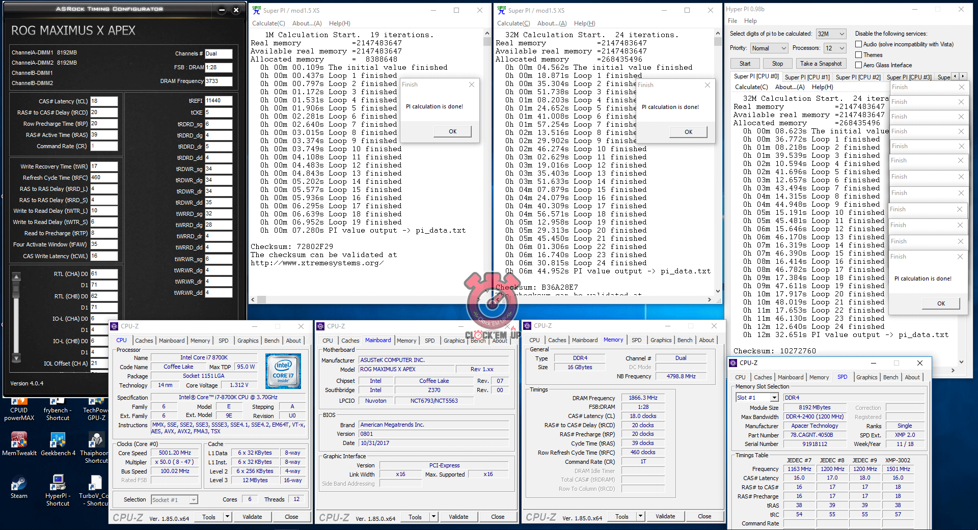Open the File menu in Hyper PI

[x=732, y=21]
